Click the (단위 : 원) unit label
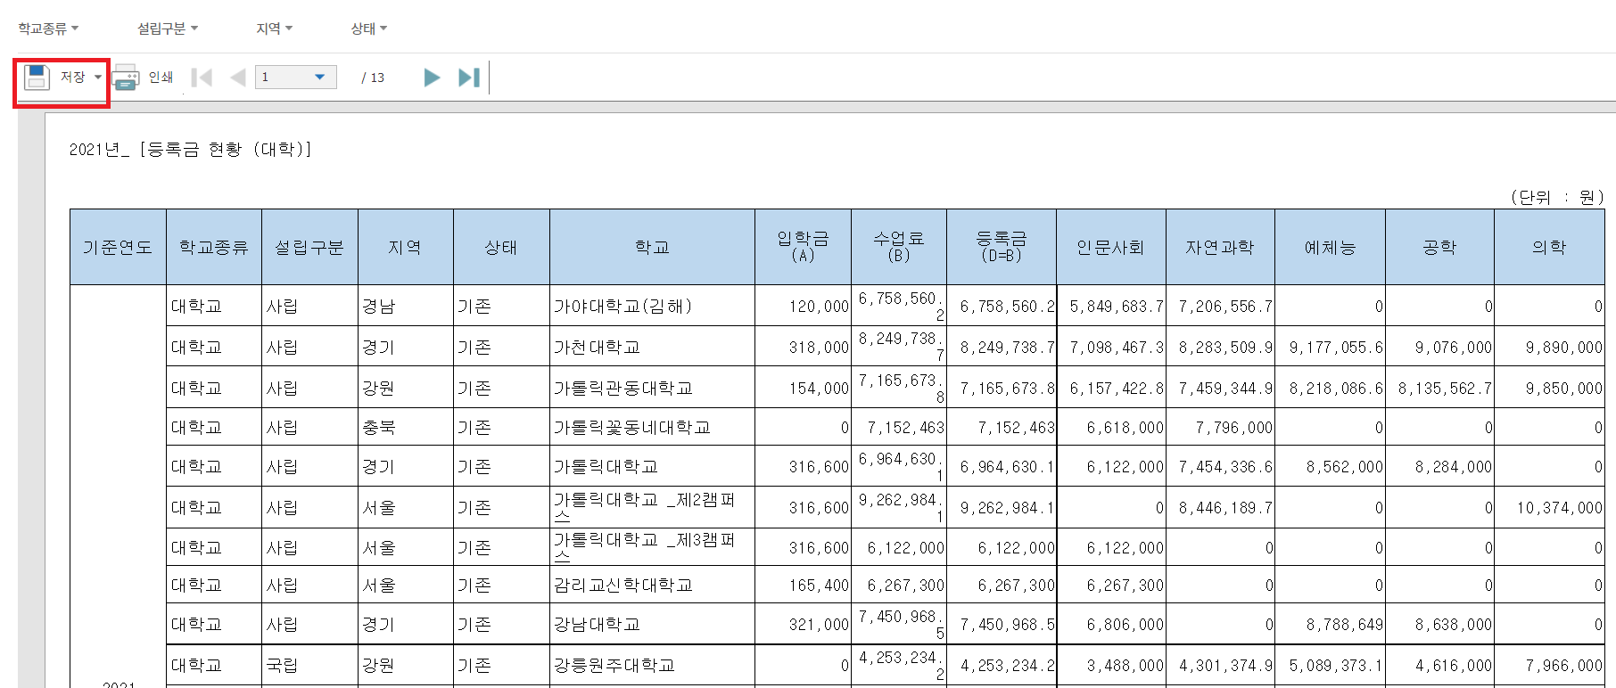This screenshot has height=688, width=1616. 1557,197
